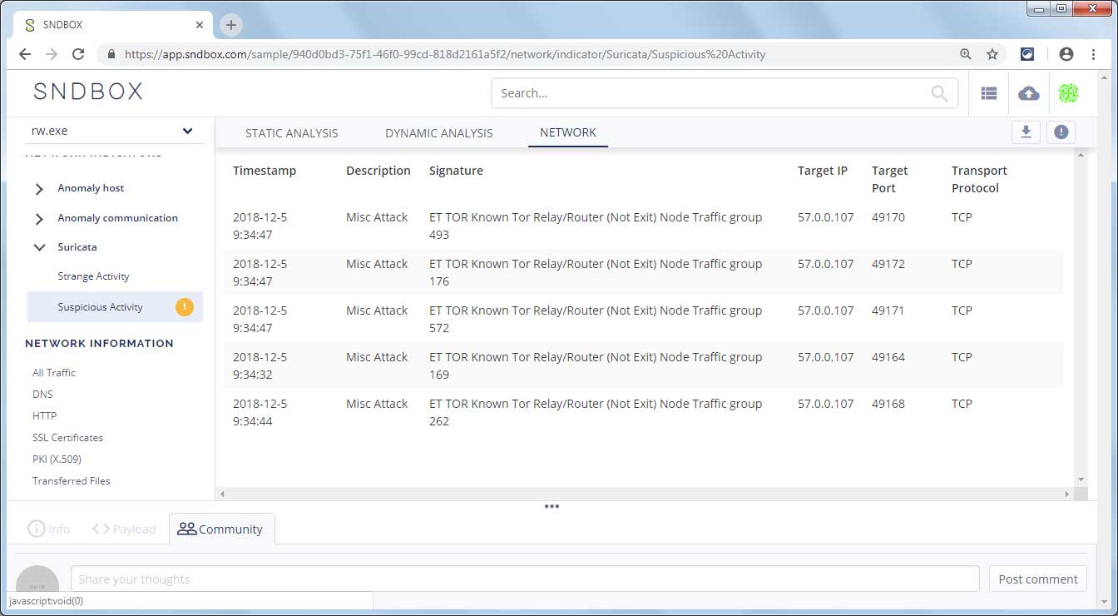Select the Network tab
Viewport: 1118px width, 616px height.
568,132
